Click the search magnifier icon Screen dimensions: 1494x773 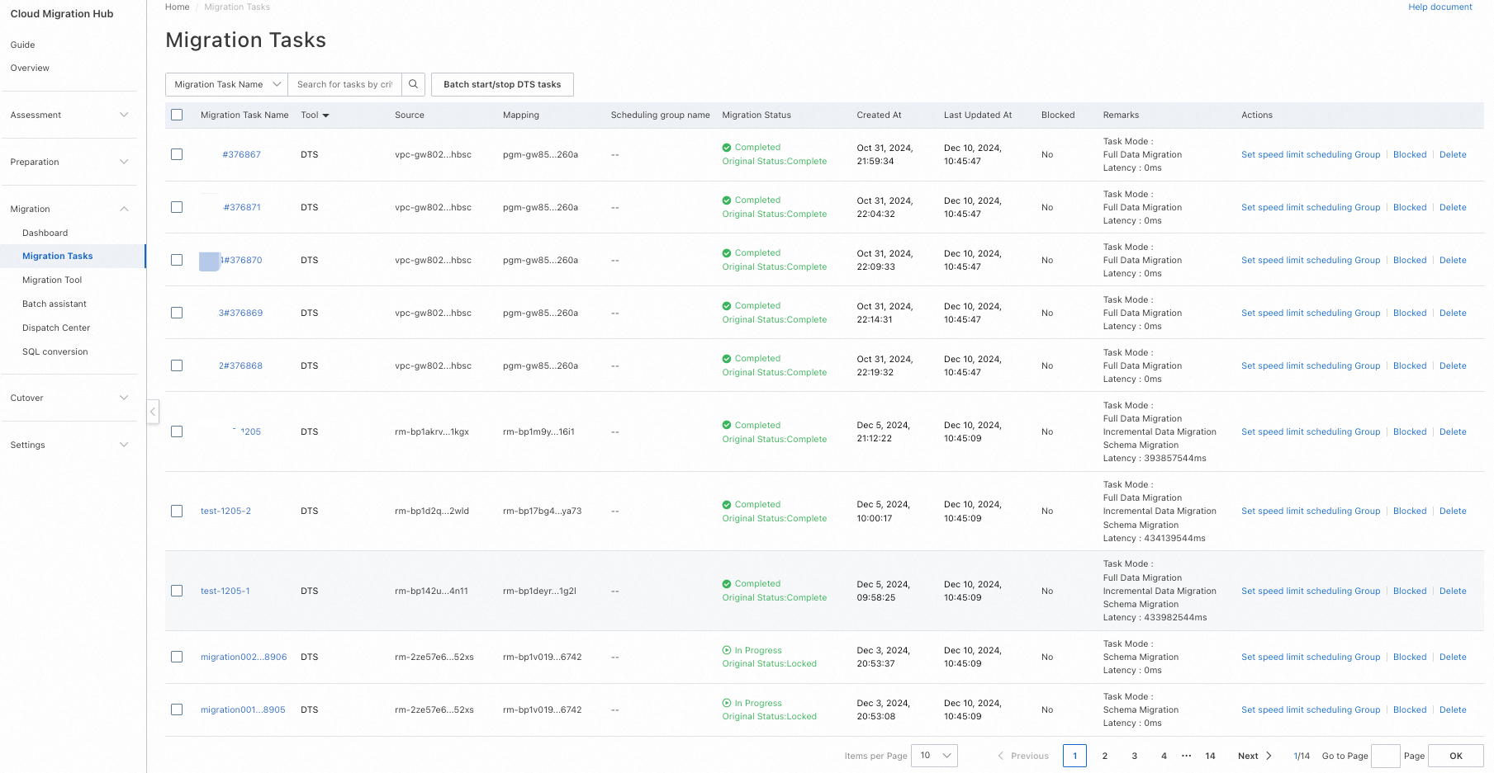[x=414, y=84]
